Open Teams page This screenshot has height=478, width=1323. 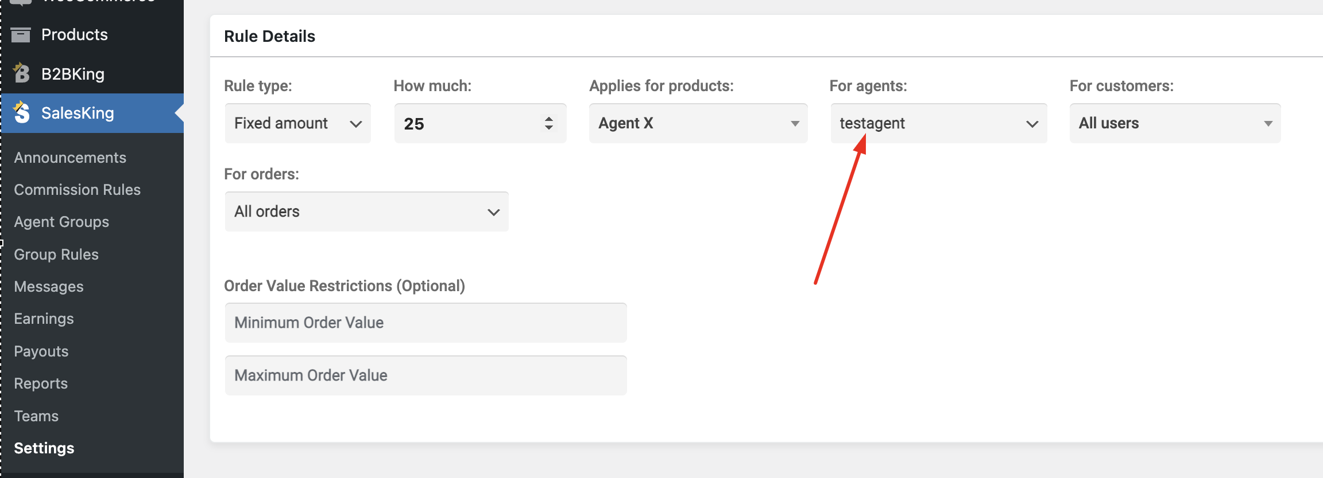pyautogui.click(x=36, y=416)
